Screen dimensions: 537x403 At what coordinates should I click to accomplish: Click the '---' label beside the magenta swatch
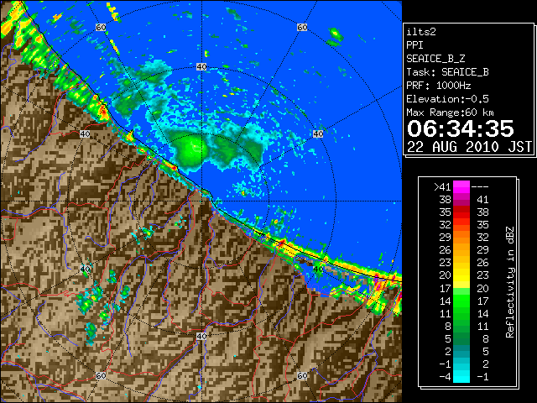coord(480,187)
